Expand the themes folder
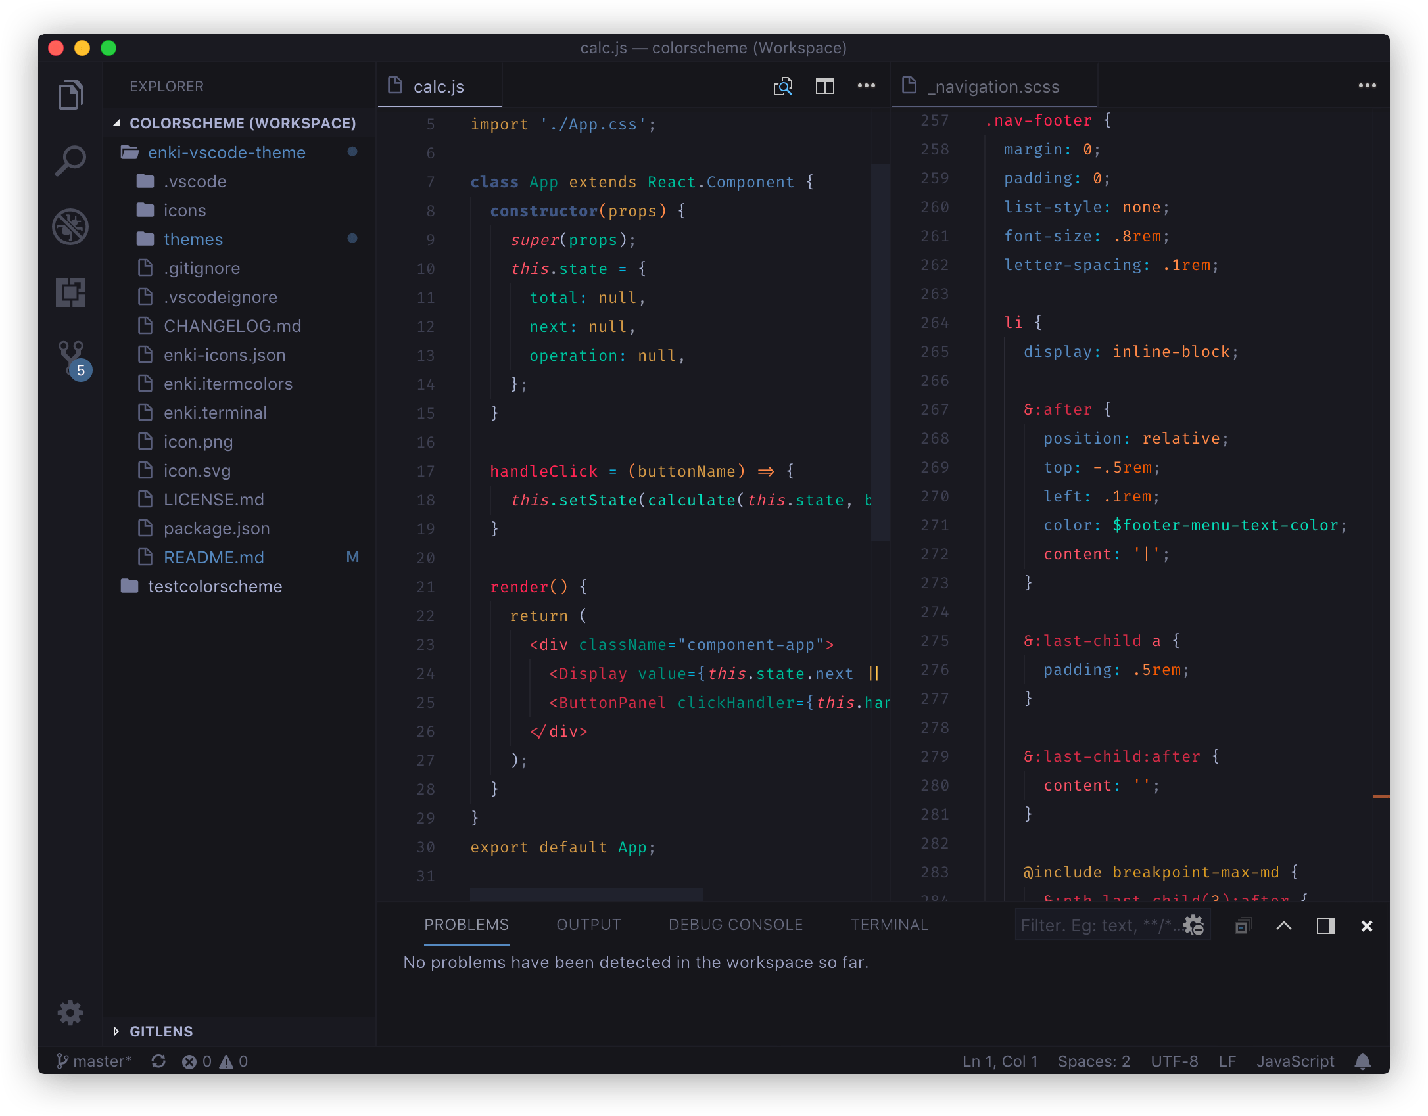Image resolution: width=1428 pixels, height=1116 pixels. point(193,239)
